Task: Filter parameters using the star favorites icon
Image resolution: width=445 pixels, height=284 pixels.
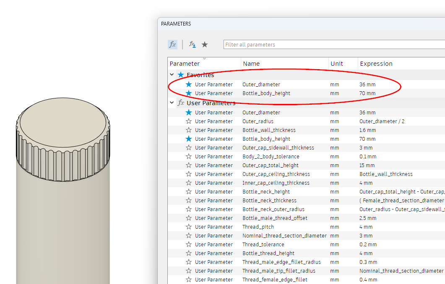Action: click(x=204, y=44)
